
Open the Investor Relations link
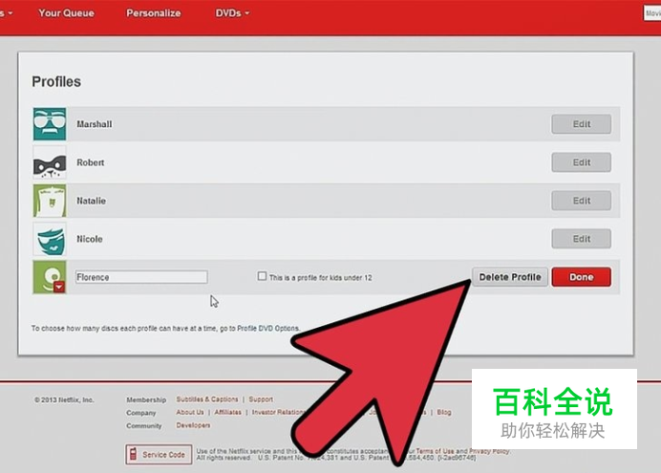277,412
